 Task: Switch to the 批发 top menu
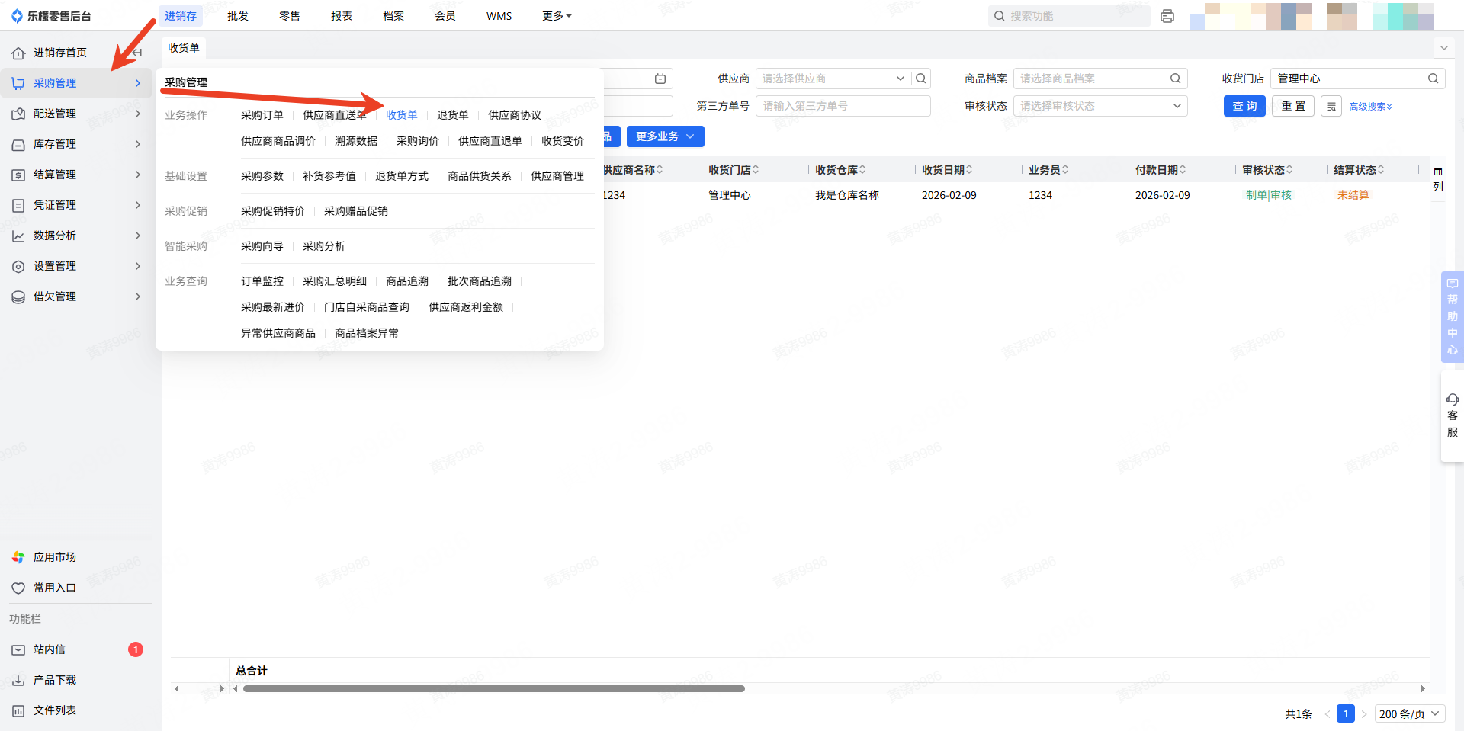[238, 16]
